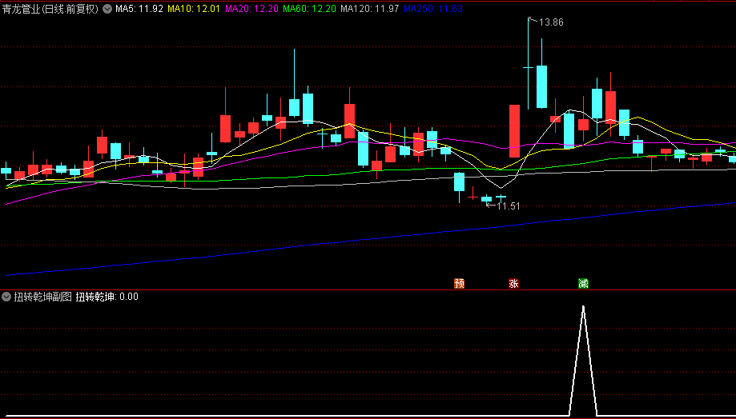736x419 pixels.
Task: Click the 扭转乾坤副图 indicator name
Action: point(42,296)
